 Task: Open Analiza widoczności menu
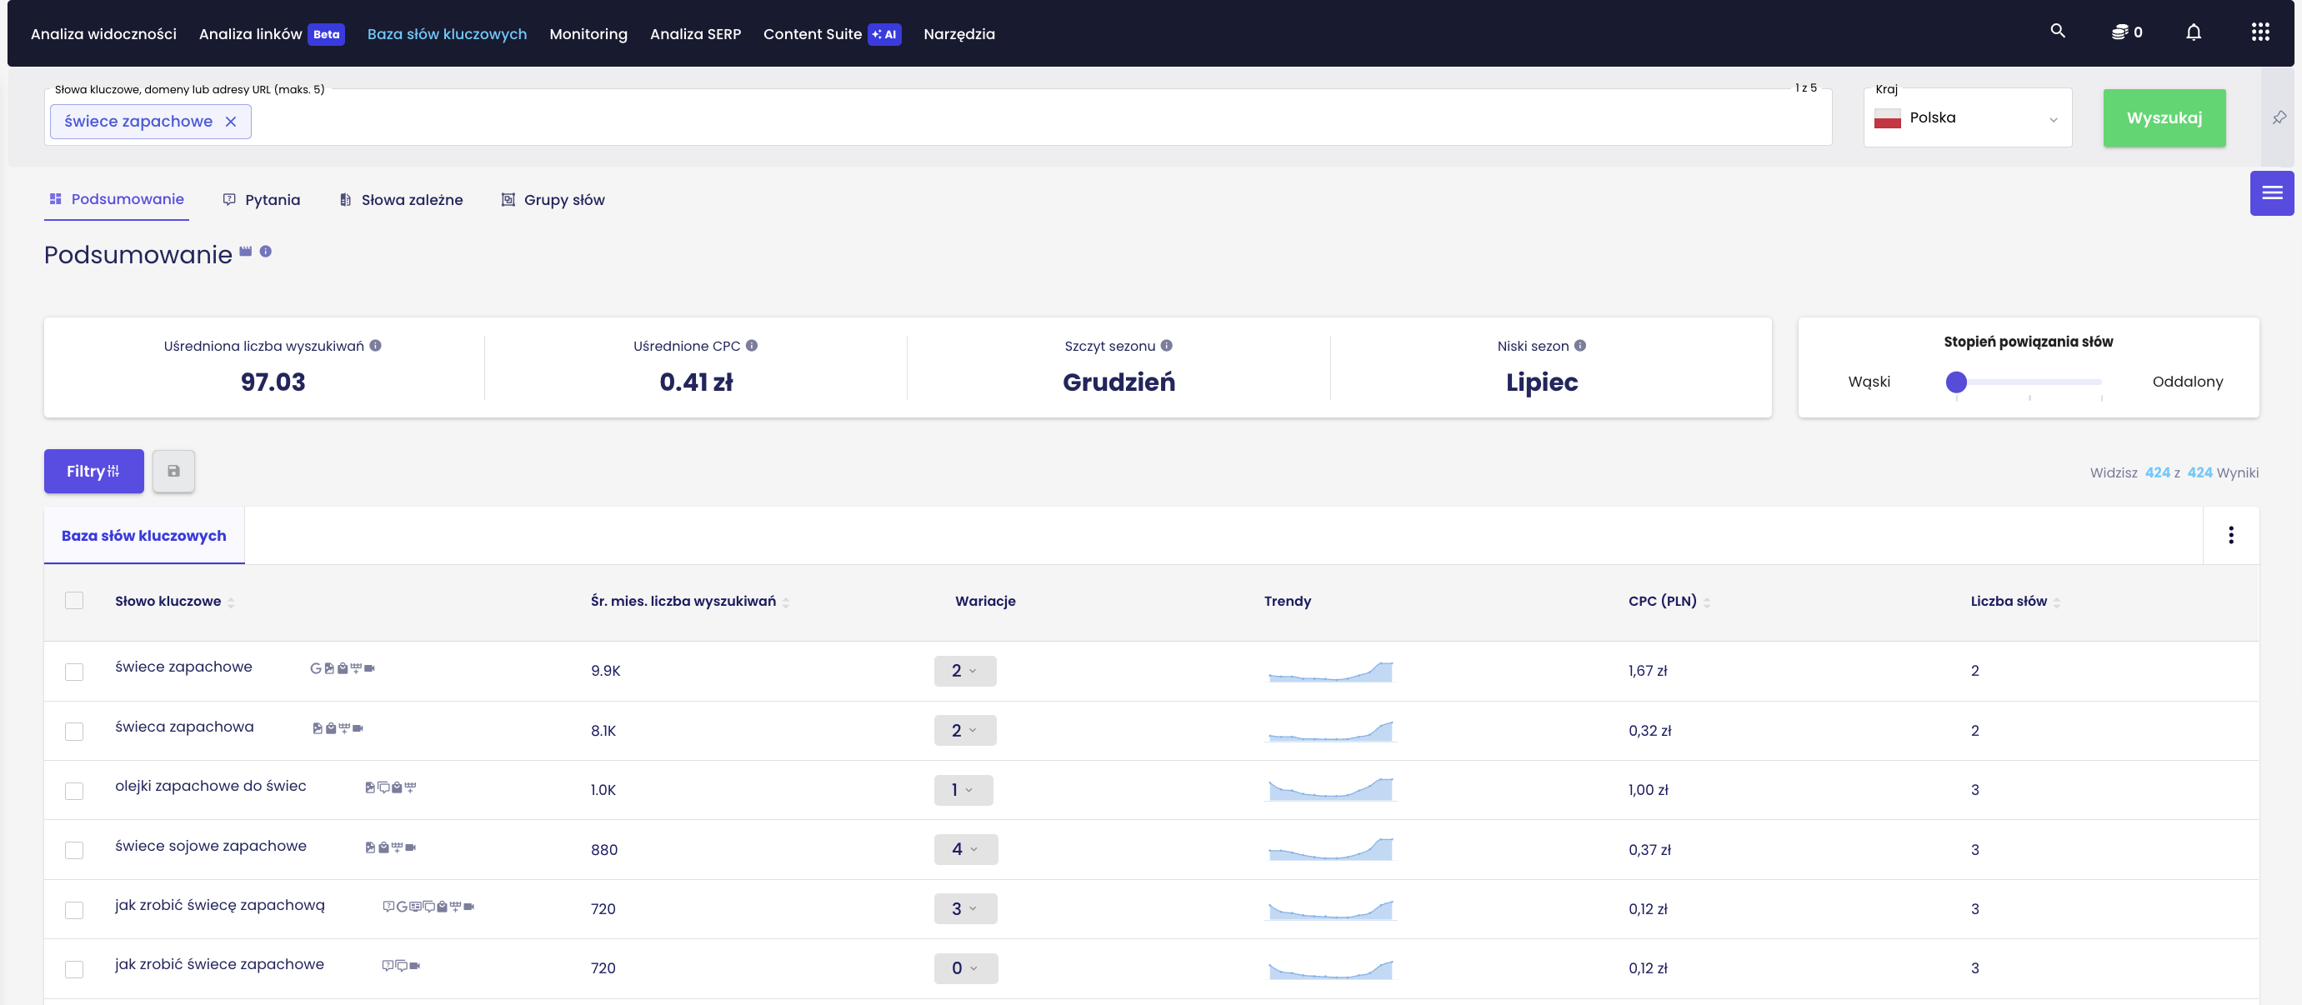point(103,34)
